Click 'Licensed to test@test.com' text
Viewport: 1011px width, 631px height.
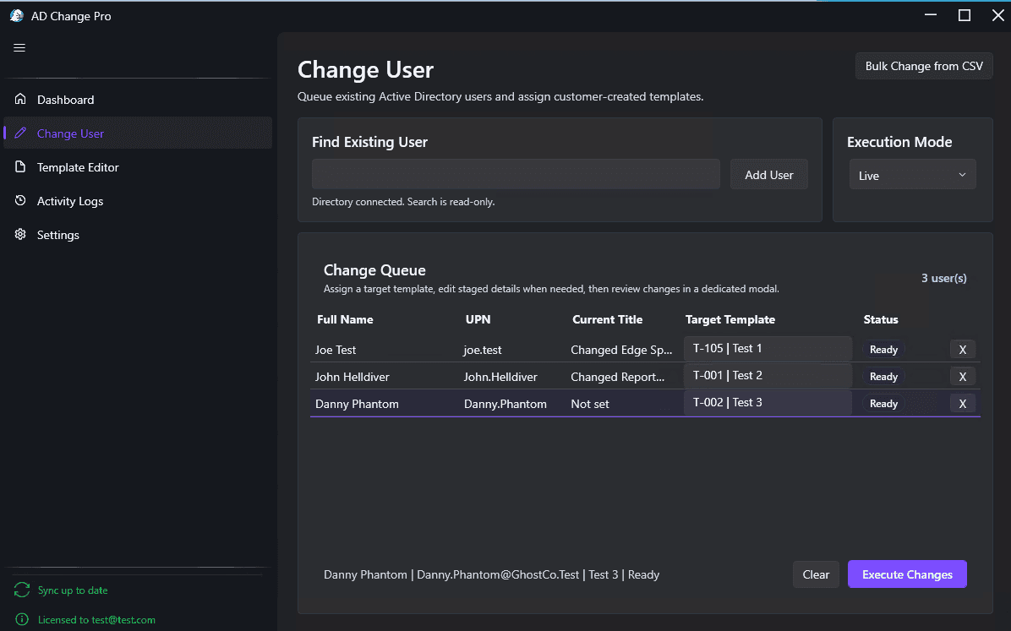click(x=96, y=619)
